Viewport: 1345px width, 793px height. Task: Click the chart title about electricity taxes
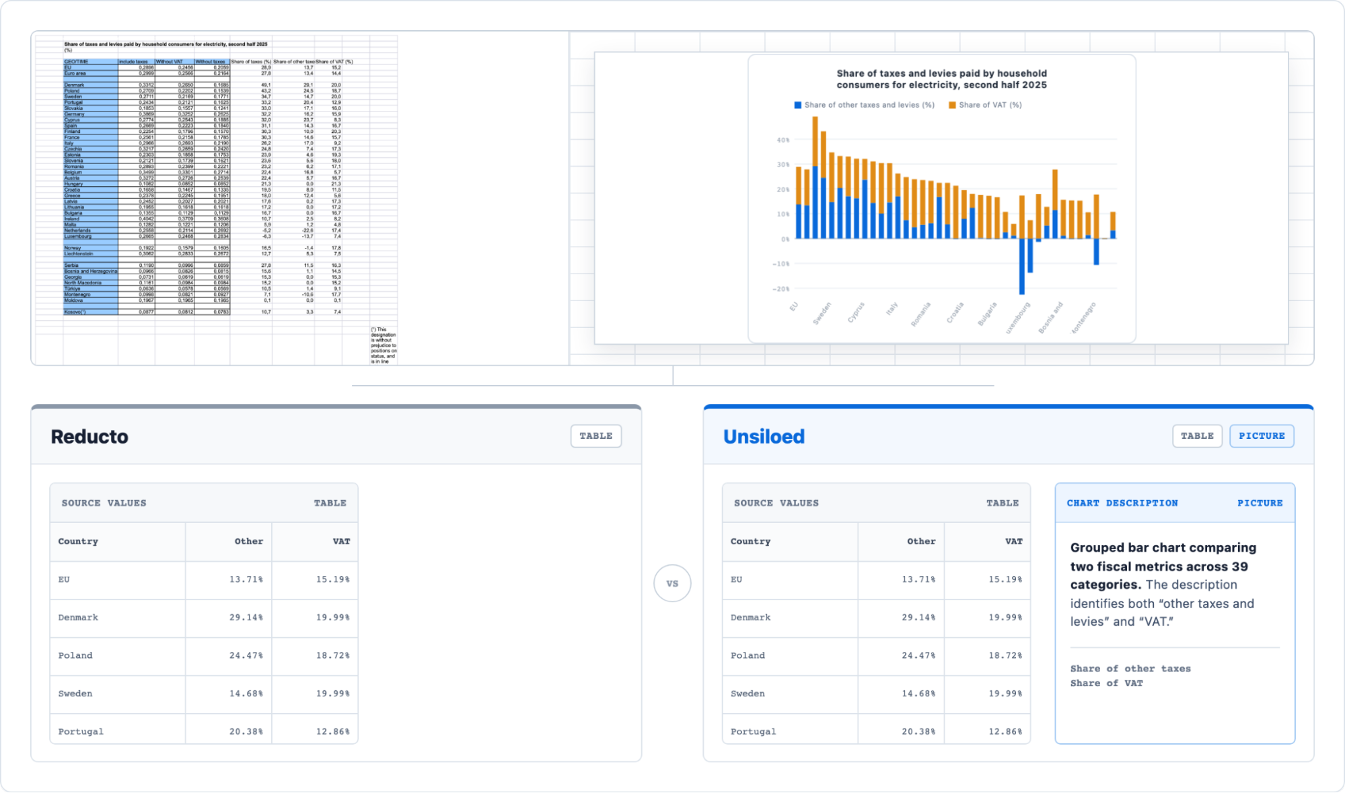(941, 79)
